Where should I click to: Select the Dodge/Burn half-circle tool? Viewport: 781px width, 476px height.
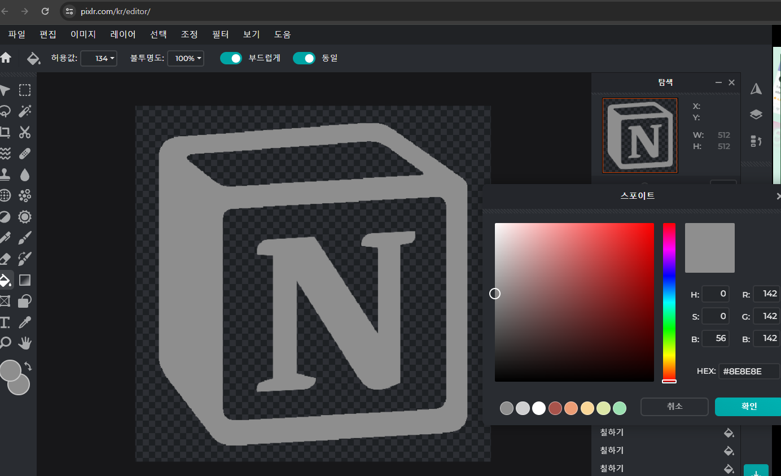pyautogui.click(x=5, y=217)
